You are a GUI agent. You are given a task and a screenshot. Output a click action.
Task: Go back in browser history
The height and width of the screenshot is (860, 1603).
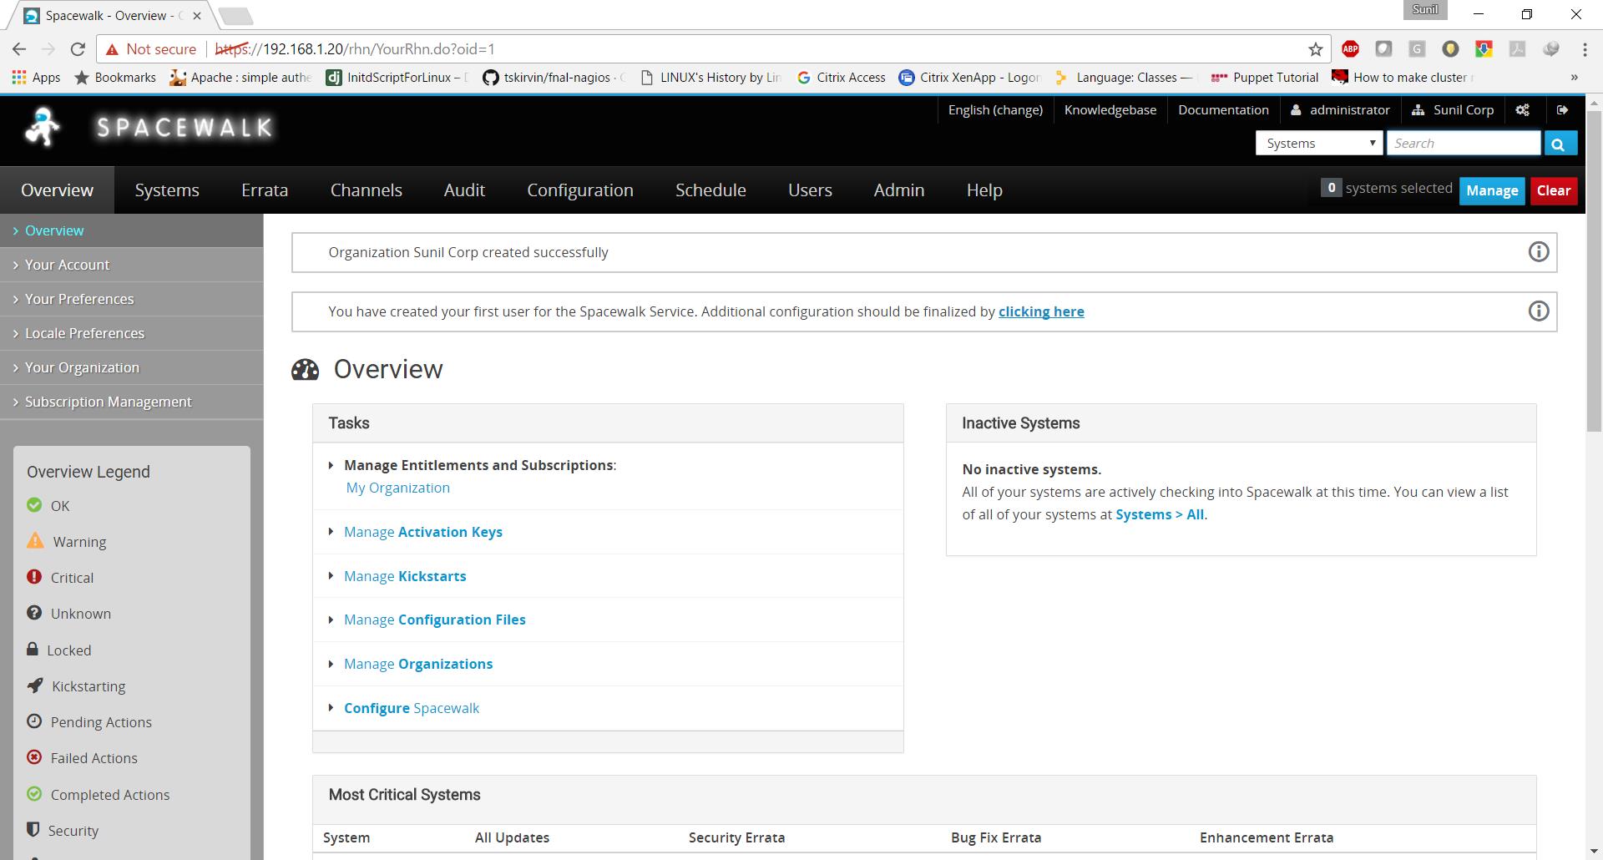pyautogui.click(x=20, y=49)
